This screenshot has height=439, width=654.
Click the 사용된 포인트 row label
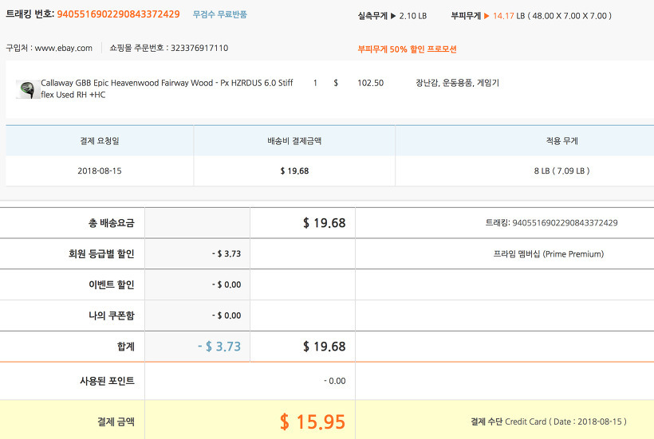click(x=101, y=381)
